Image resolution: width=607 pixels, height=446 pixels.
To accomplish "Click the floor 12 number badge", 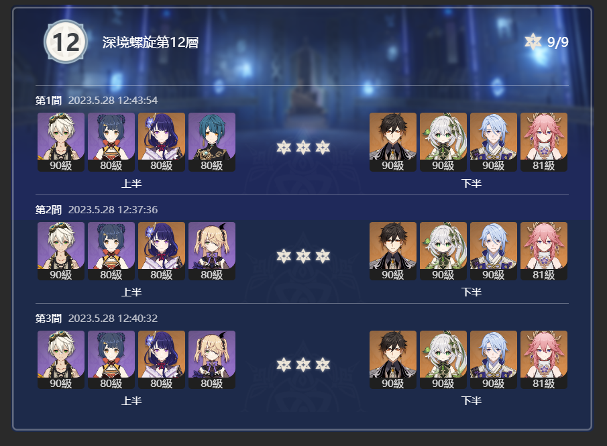I will pyautogui.click(x=66, y=42).
